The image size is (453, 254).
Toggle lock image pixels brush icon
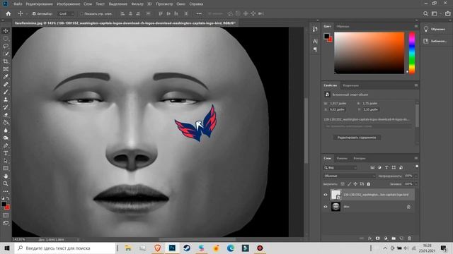point(349,183)
